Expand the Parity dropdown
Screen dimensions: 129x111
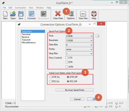point(79,49)
